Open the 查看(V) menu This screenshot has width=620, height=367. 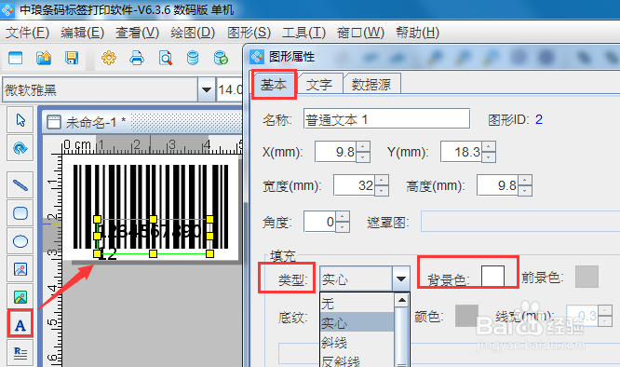(x=137, y=33)
